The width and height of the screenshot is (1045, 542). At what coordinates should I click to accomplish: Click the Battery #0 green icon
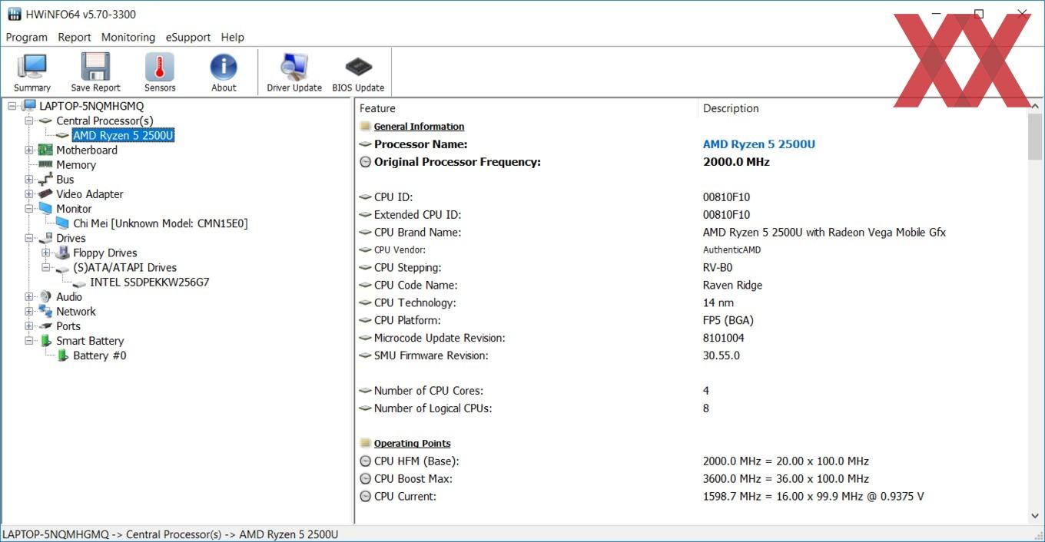tap(63, 355)
